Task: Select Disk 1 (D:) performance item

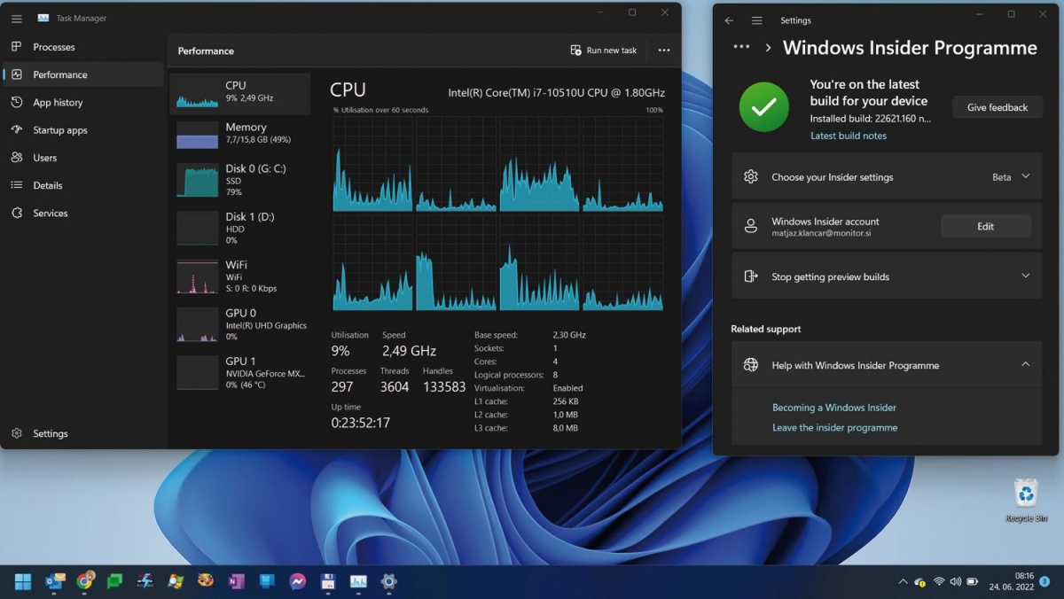Action: [240, 228]
